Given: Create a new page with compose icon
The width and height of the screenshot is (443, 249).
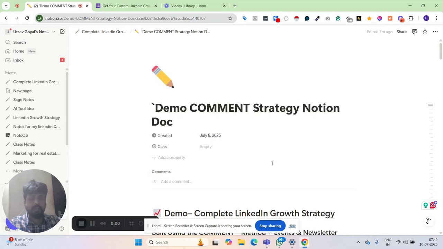Looking at the screenshot, I should click(62, 32).
